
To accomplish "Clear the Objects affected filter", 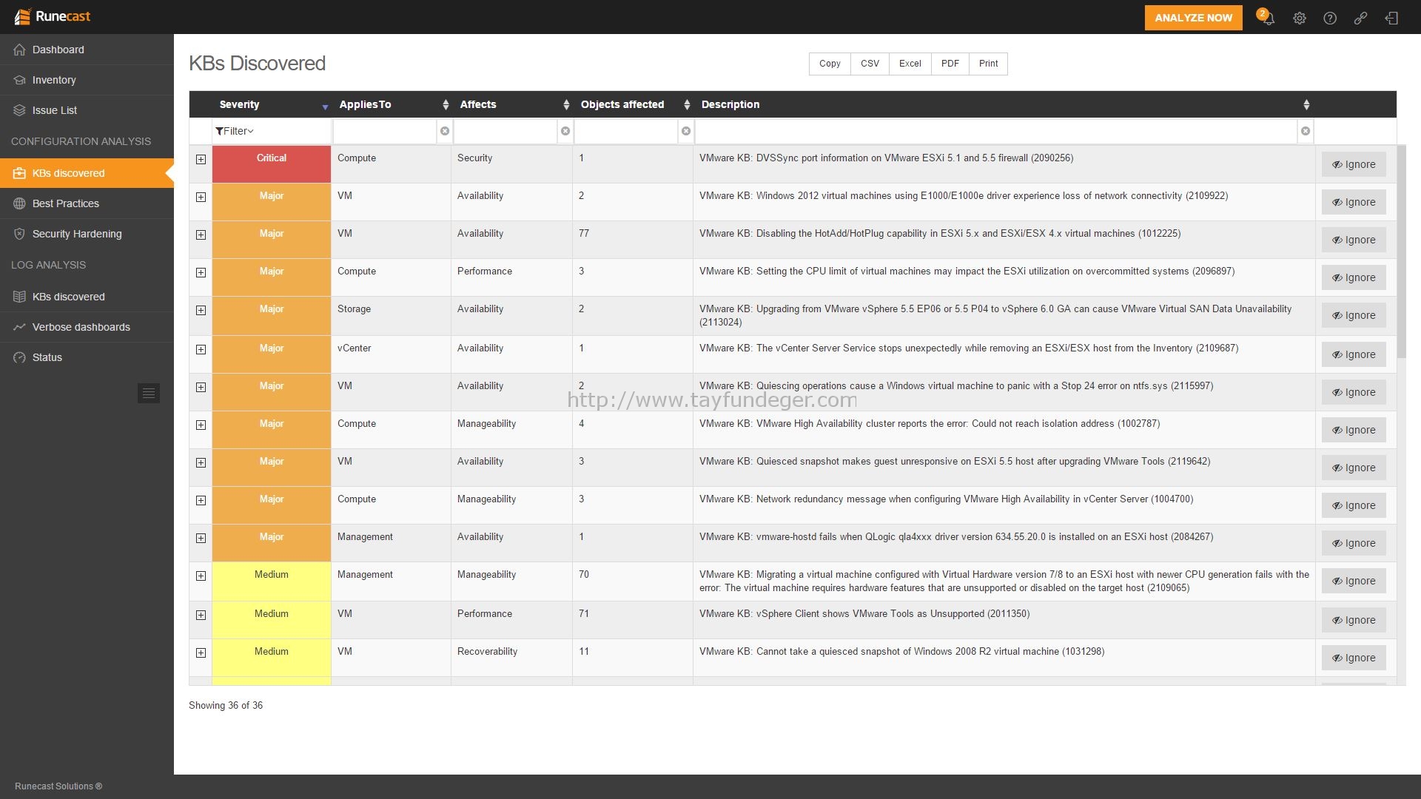I will click(686, 131).
